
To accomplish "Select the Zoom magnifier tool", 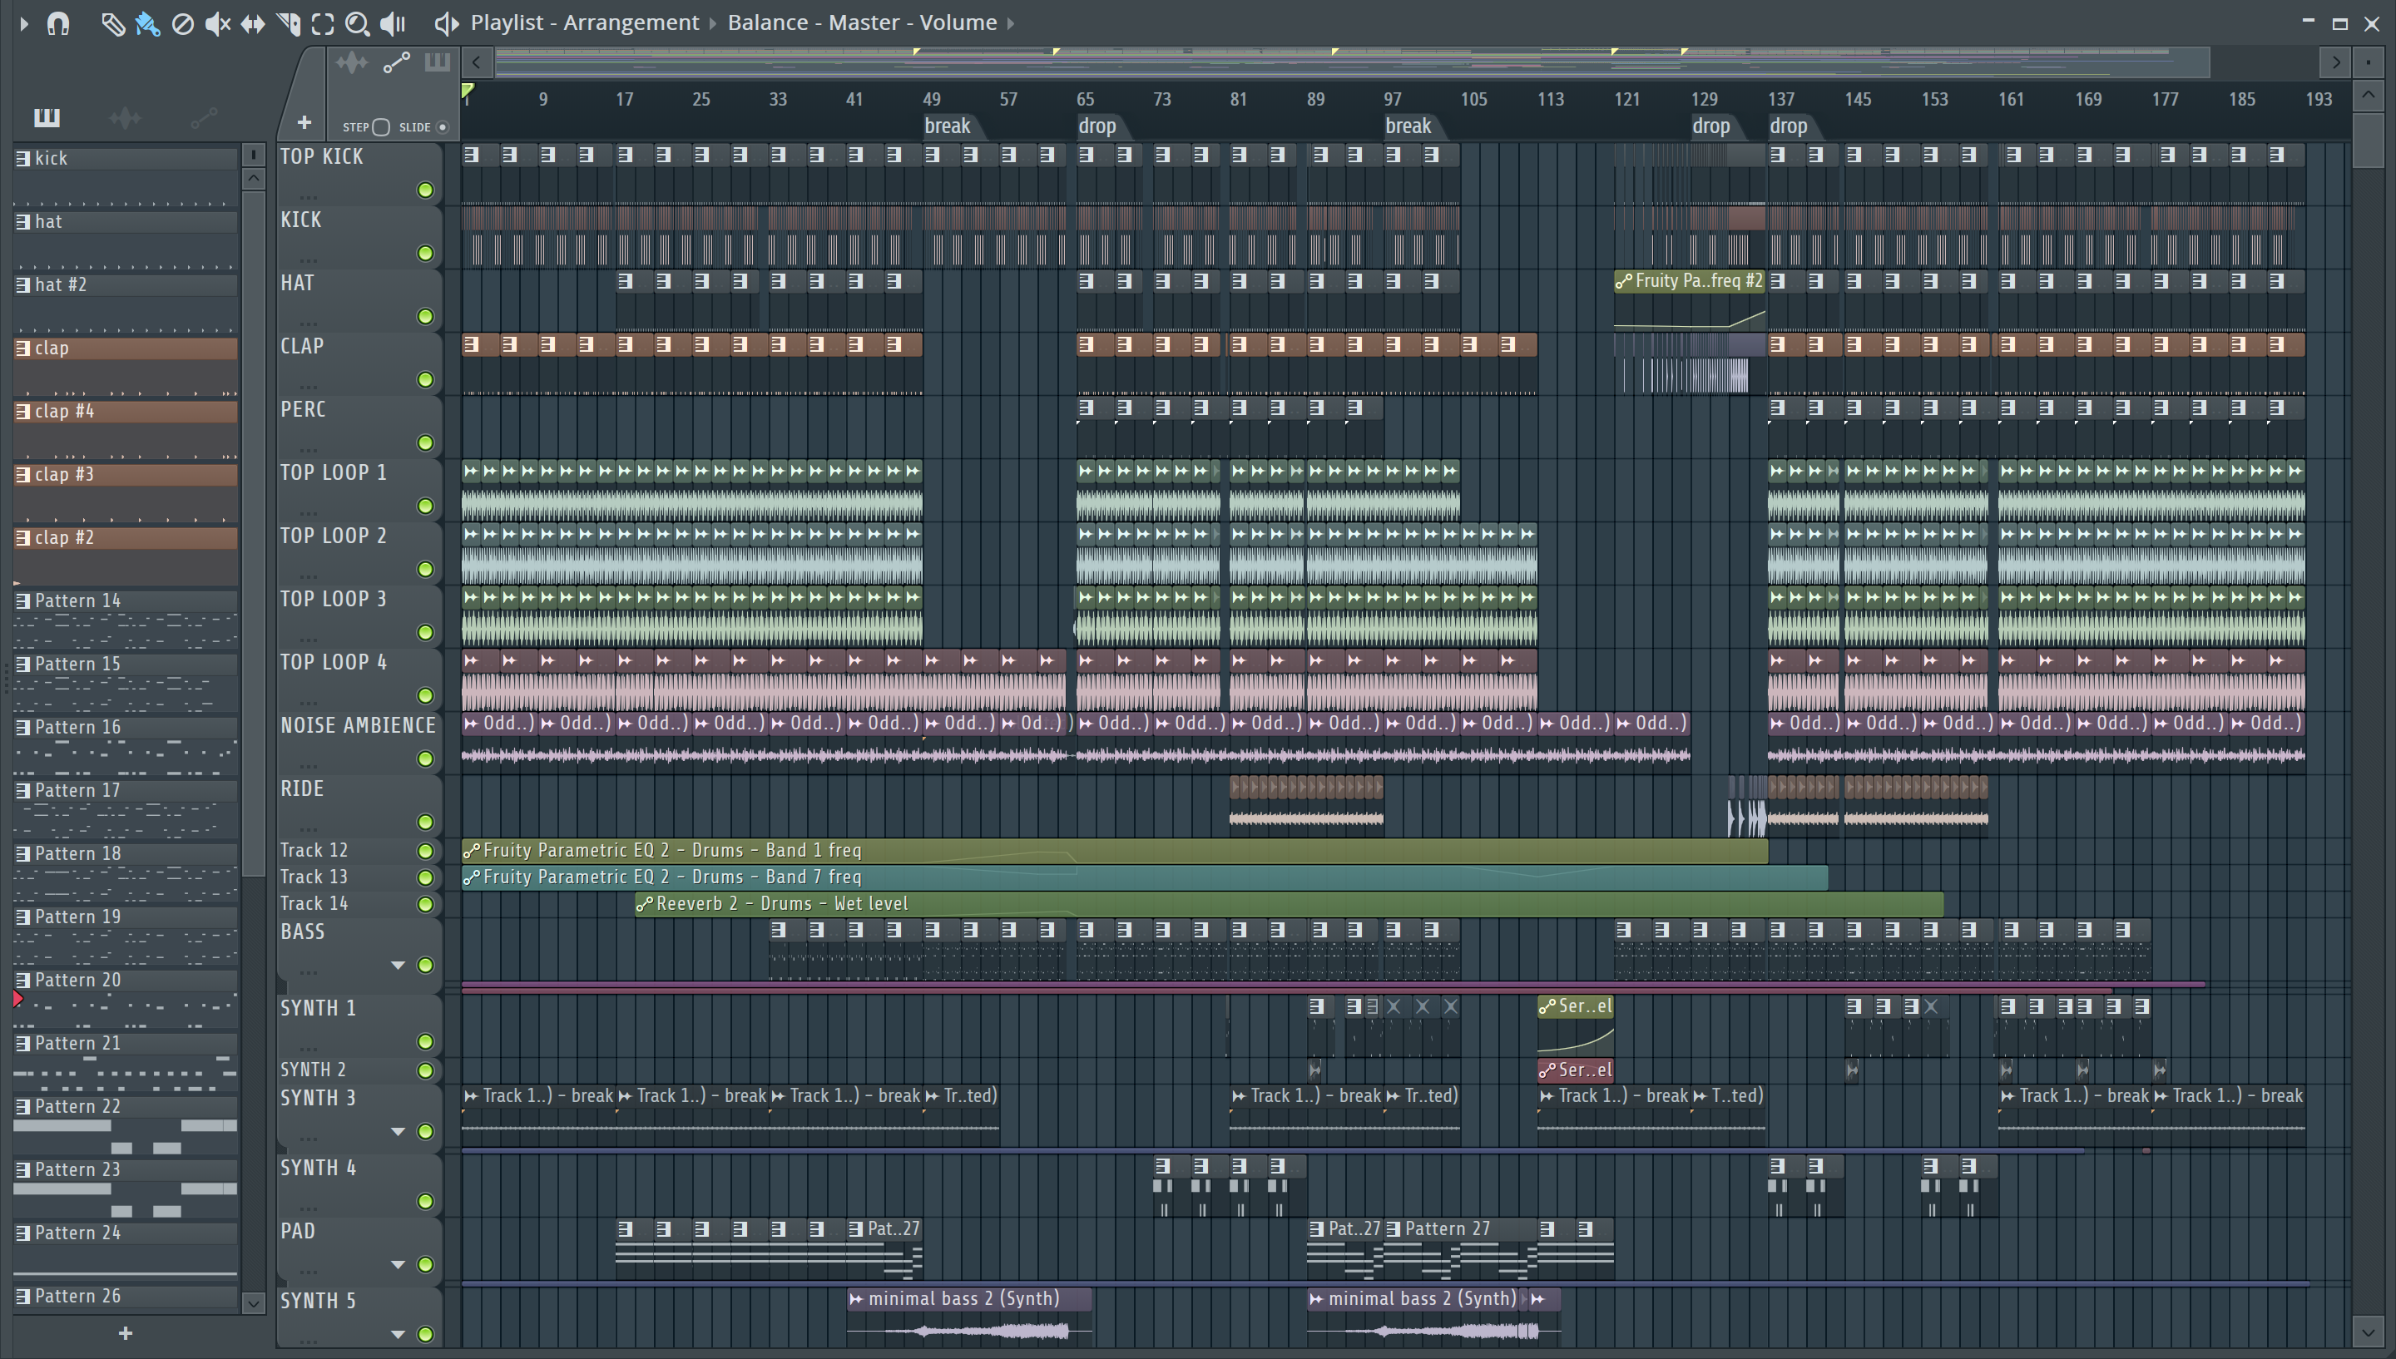I will [358, 23].
